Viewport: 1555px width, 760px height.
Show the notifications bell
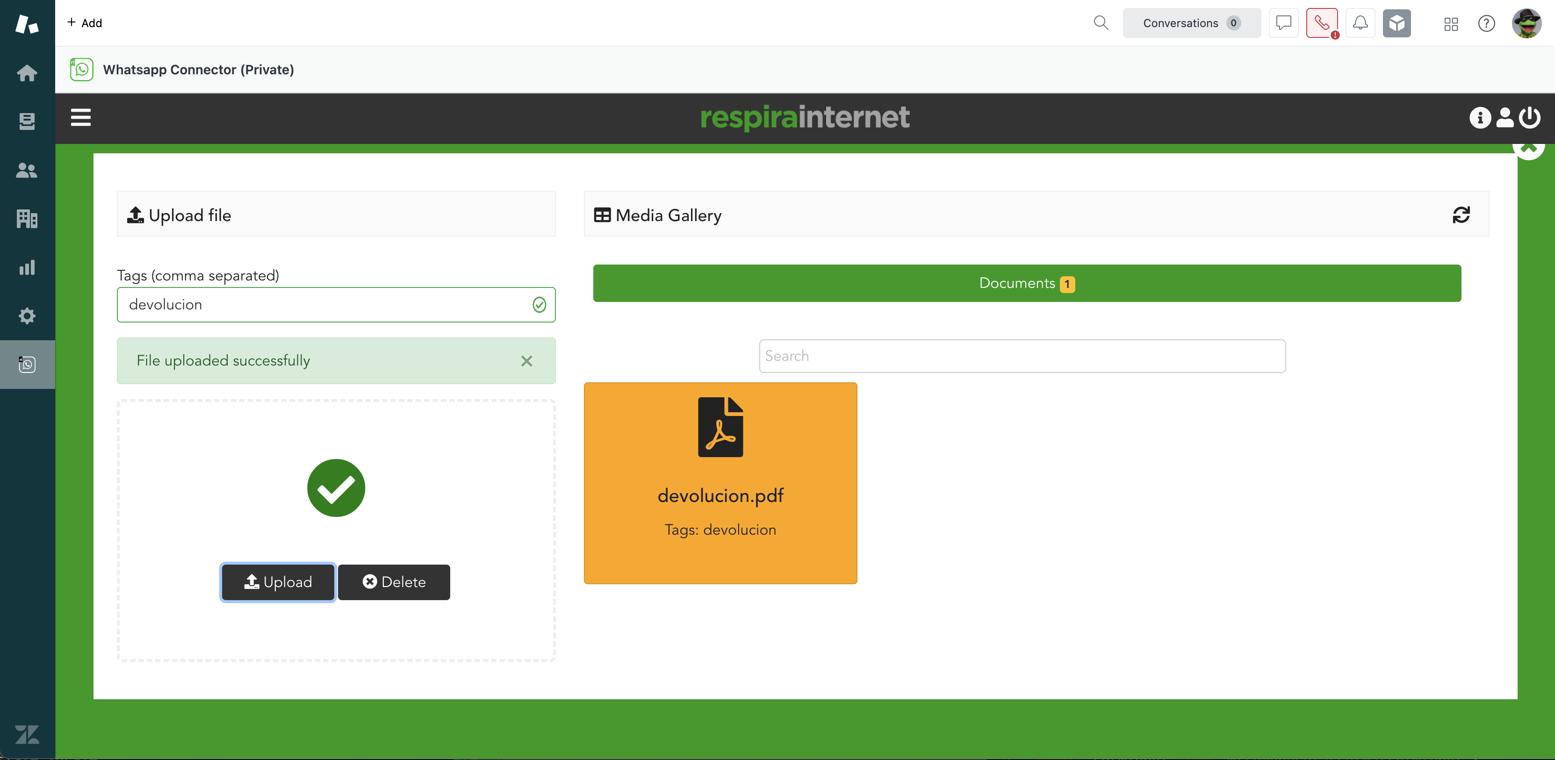tap(1360, 23)
